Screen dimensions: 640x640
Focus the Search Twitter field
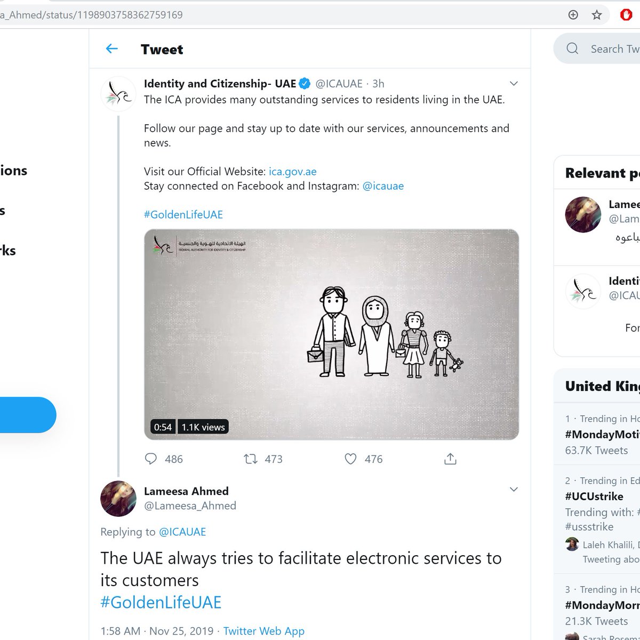[597, 49]
